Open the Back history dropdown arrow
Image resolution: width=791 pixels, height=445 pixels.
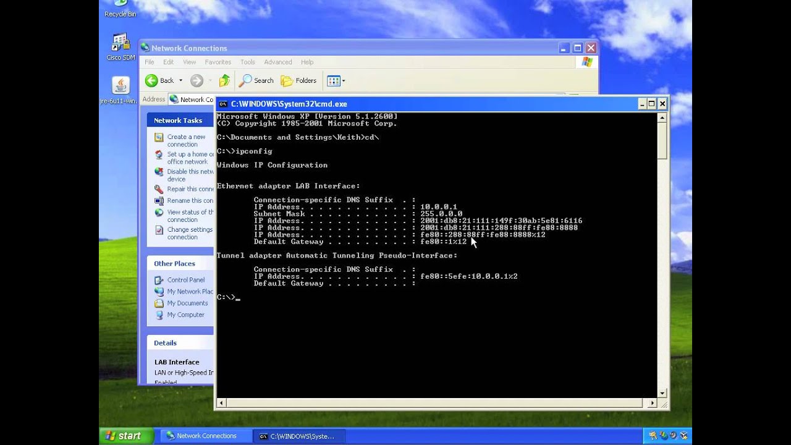point(180,80)
